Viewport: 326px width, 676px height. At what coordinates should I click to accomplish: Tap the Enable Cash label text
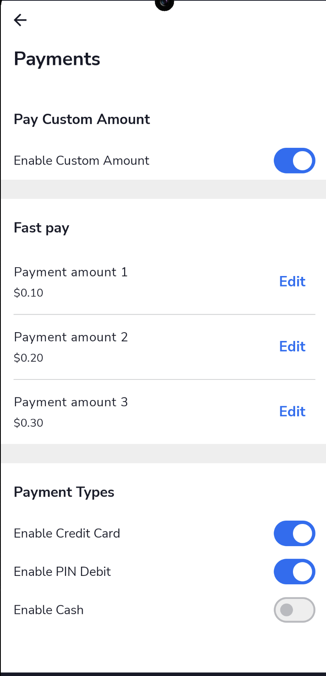(x=48, y=610)
